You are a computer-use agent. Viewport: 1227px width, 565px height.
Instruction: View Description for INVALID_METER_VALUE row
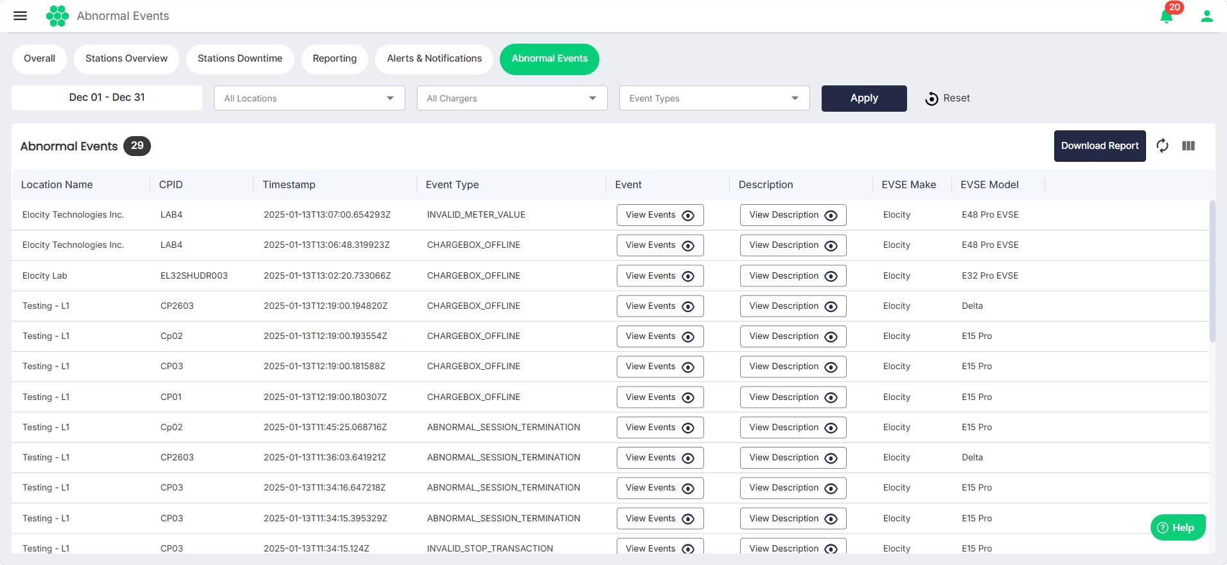tap(793, 215)
